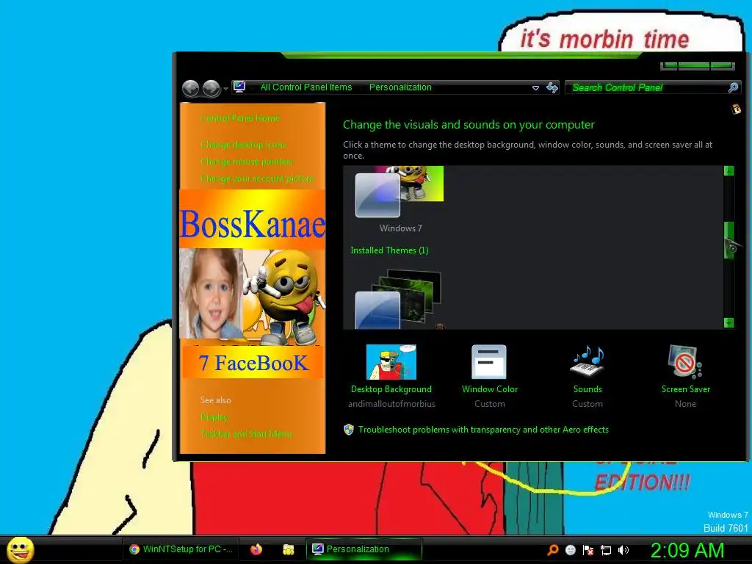Click the 2:09 AM taskbar clock
Viewport: 752px width, 564px height.
pos(687,551)
